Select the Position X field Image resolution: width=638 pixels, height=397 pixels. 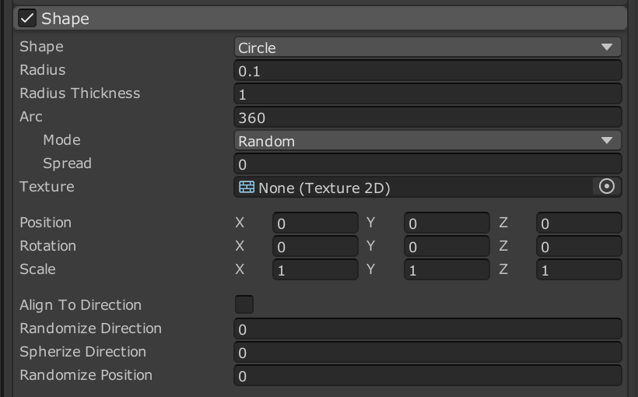pyautogui.click(x=315, y=223)
